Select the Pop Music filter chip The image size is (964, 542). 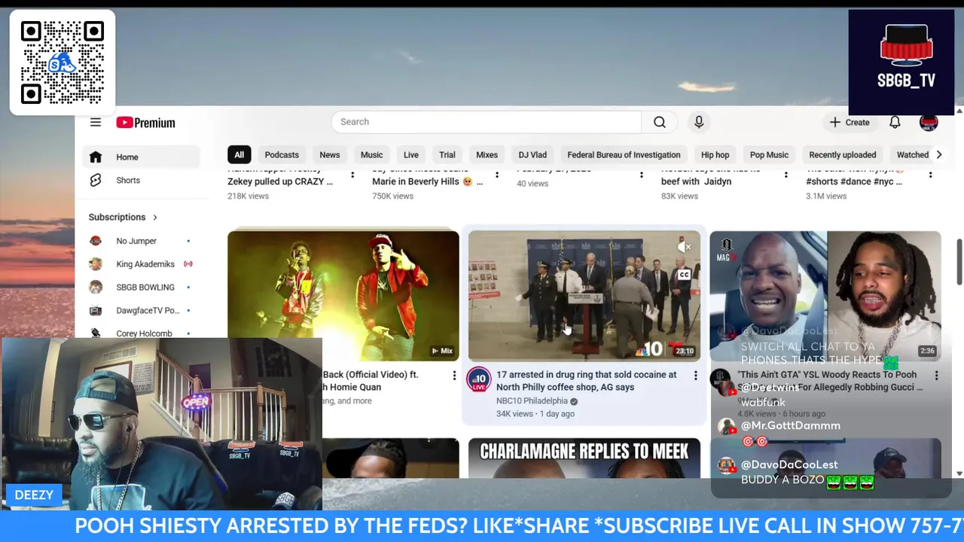click(x=769, y=154)
